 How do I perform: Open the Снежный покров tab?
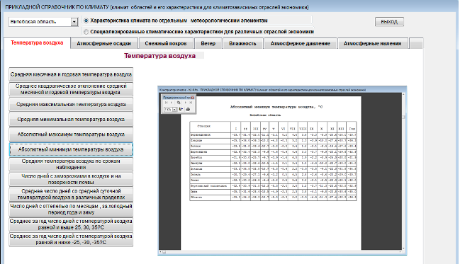pyautogui.click(x=166, y=44)
